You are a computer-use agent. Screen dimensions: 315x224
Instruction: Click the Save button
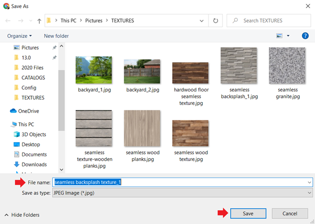[x=248, y=213]
